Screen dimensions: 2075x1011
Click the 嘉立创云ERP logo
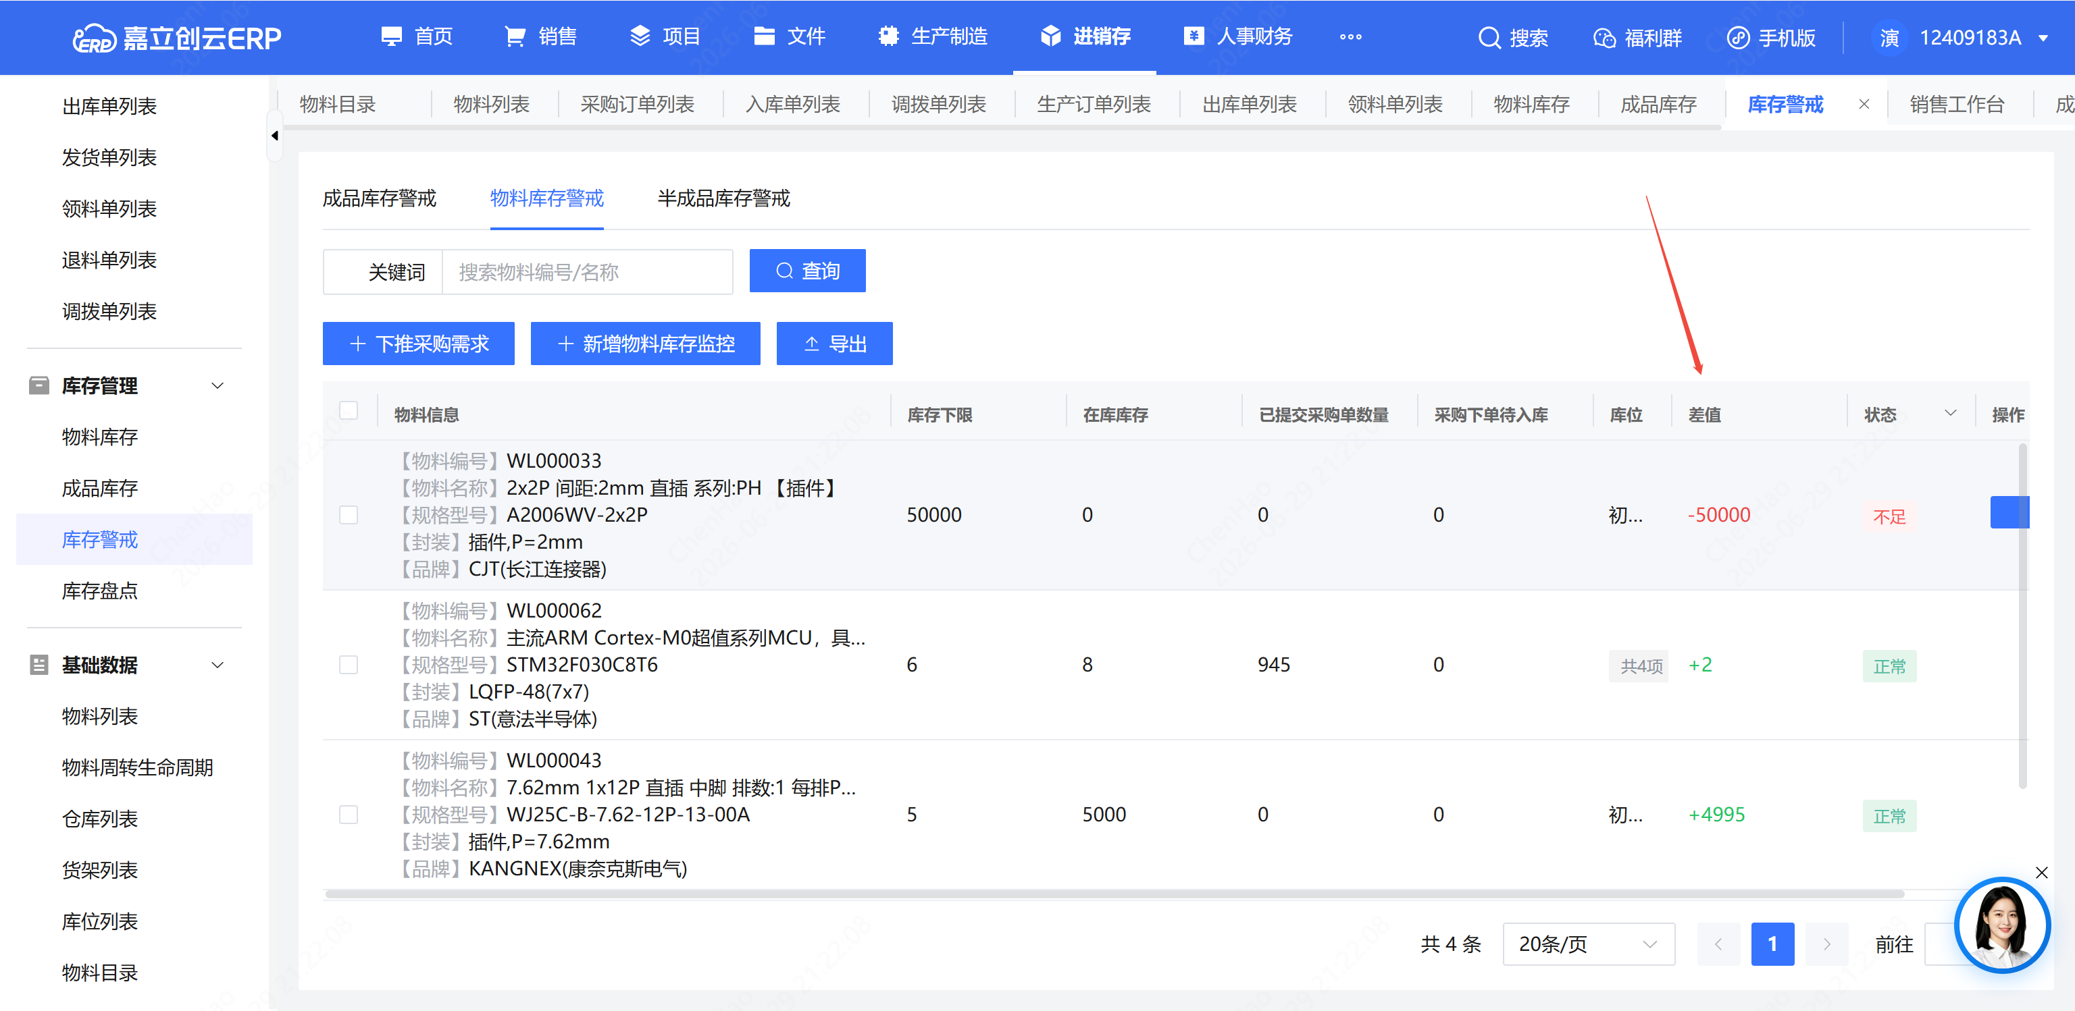176,38
